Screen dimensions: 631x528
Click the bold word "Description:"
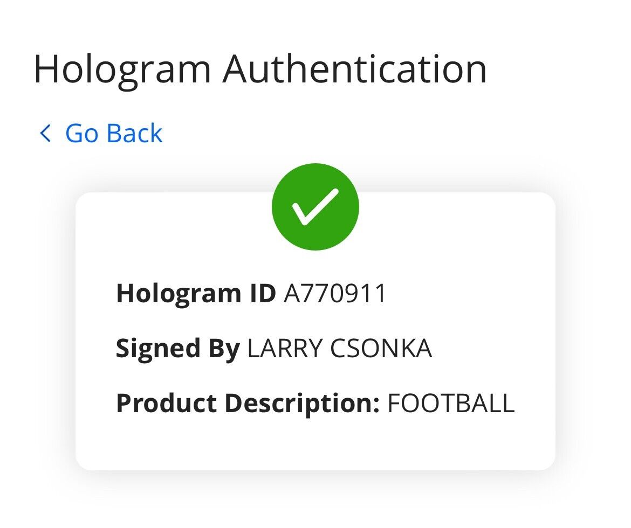point(302,404)
